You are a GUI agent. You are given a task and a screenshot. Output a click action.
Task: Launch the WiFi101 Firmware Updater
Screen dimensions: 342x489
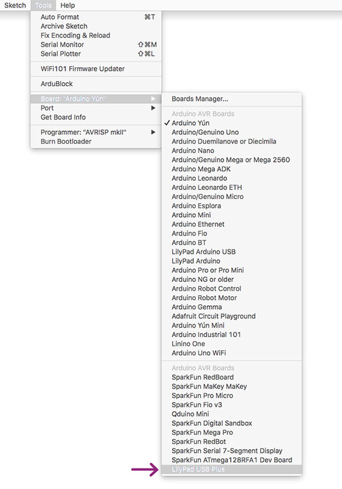pos(84,68)
